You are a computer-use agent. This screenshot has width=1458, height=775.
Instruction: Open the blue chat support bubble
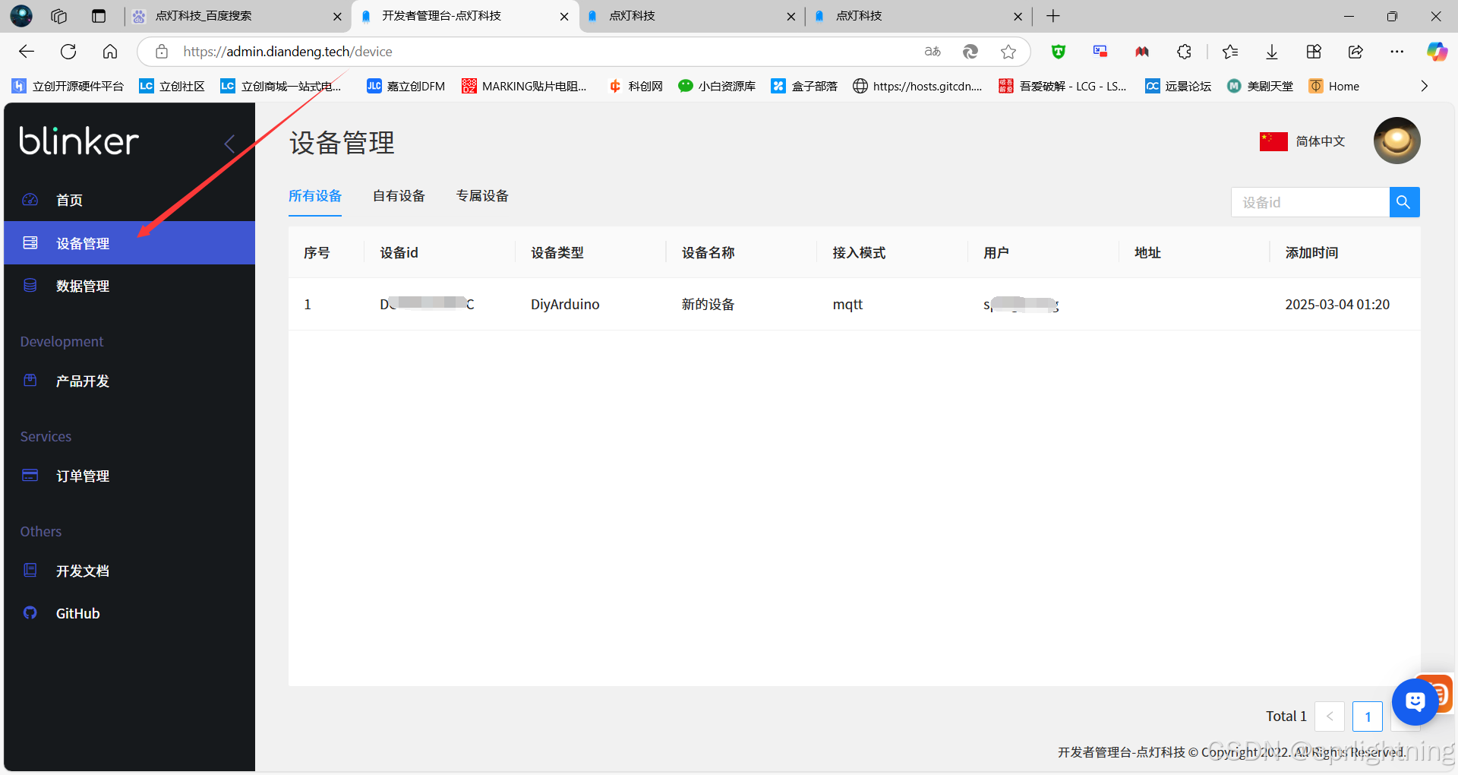point(1415,701)
